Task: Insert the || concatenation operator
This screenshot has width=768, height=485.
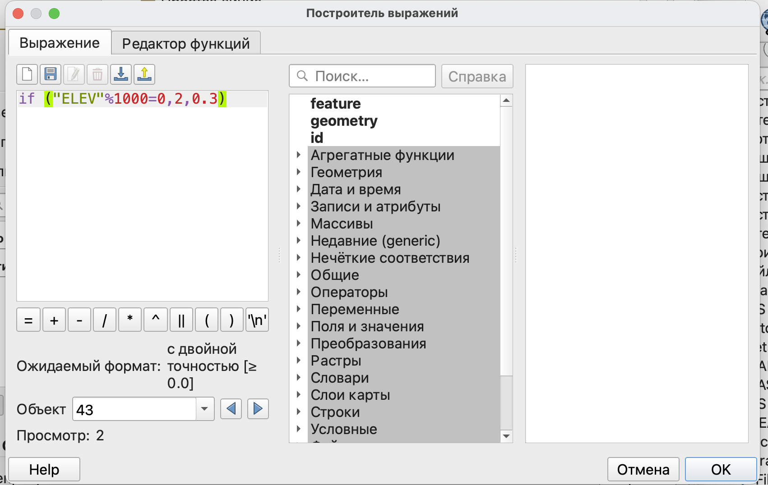Action: (181, 320)
